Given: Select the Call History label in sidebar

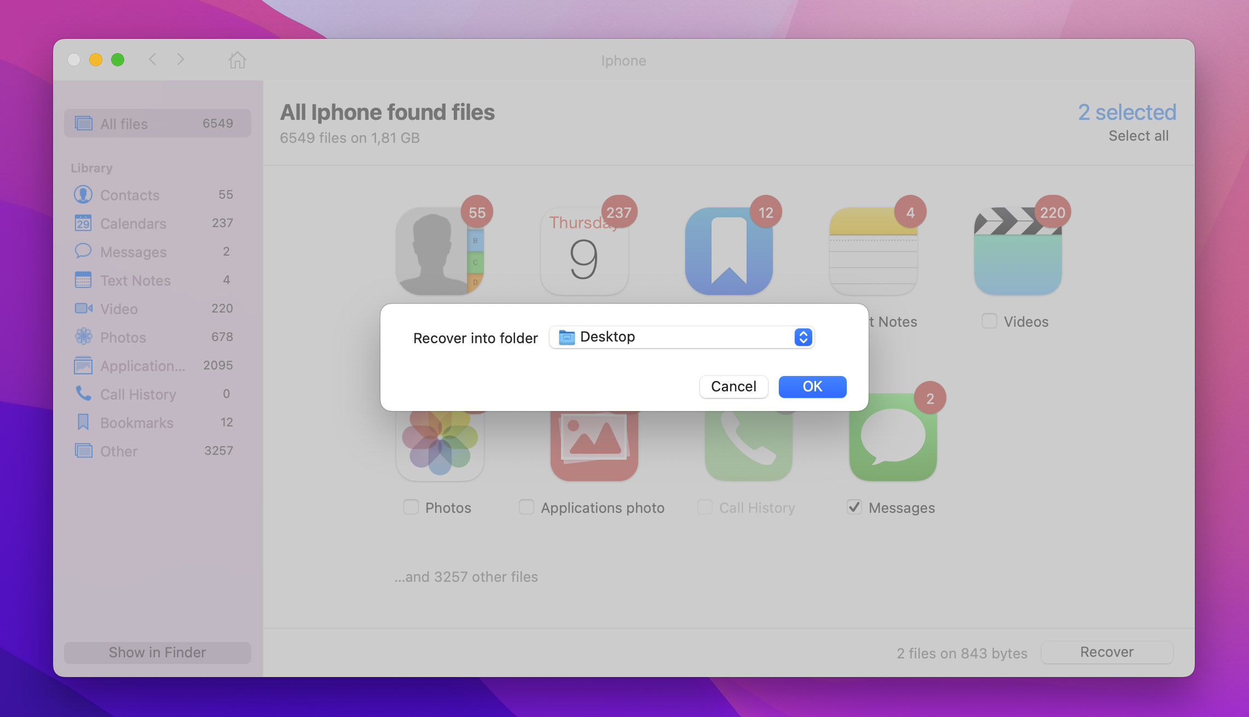Looking at the screenshot, I should (138, 394).
